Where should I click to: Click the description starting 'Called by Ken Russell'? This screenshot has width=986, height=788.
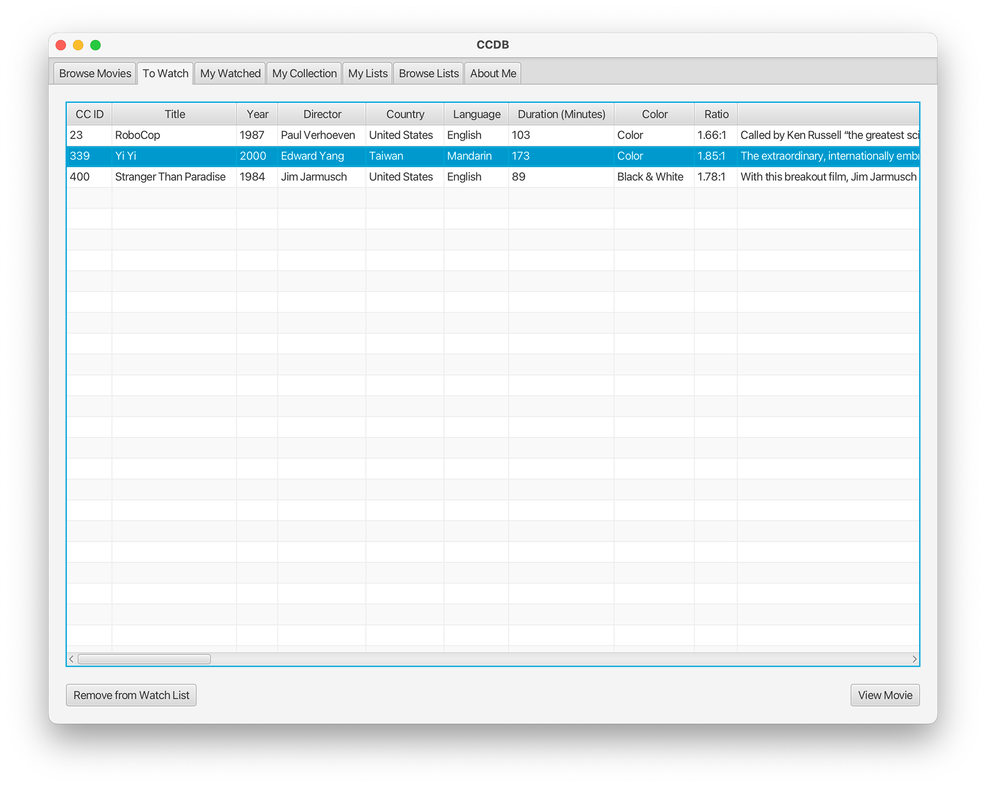click(x=828, y=135)
